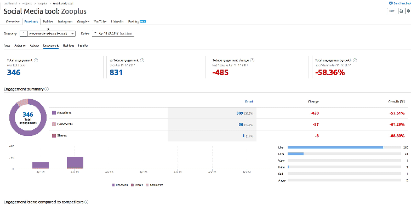Open info icon next to Engagement trend compared to competitors
This screenshot has height=205, width=411.
tap(87, 202)
